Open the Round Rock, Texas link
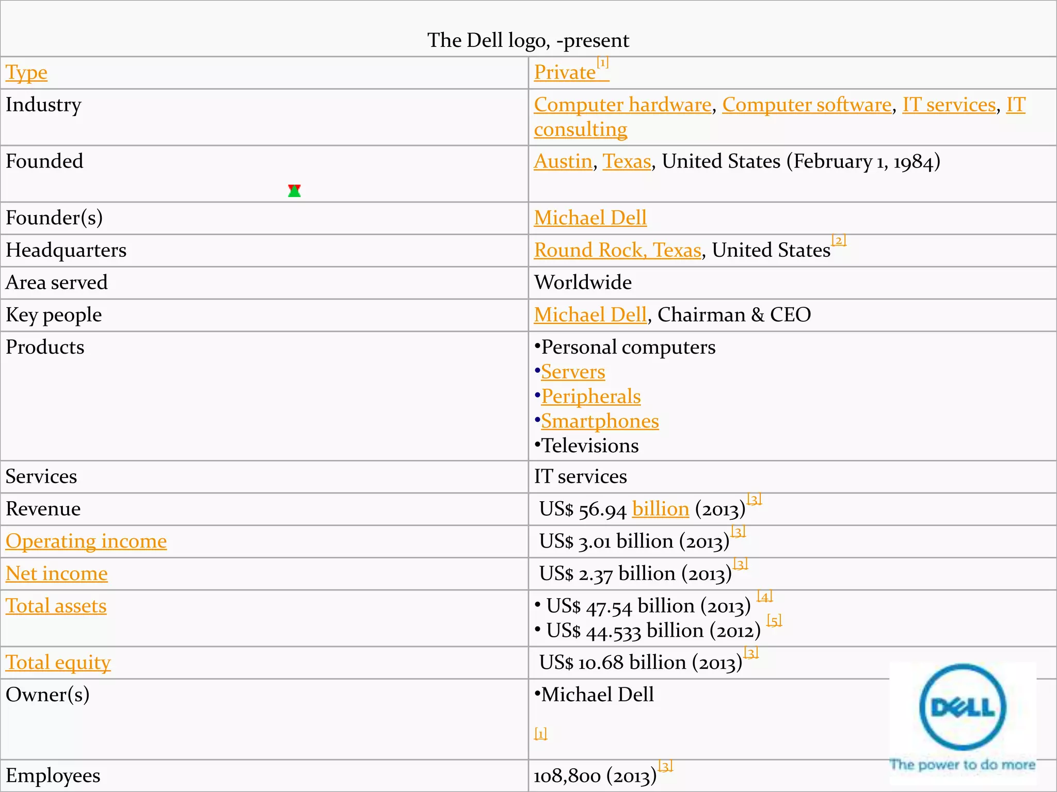The image size is (1057, 792). (617, 251)
